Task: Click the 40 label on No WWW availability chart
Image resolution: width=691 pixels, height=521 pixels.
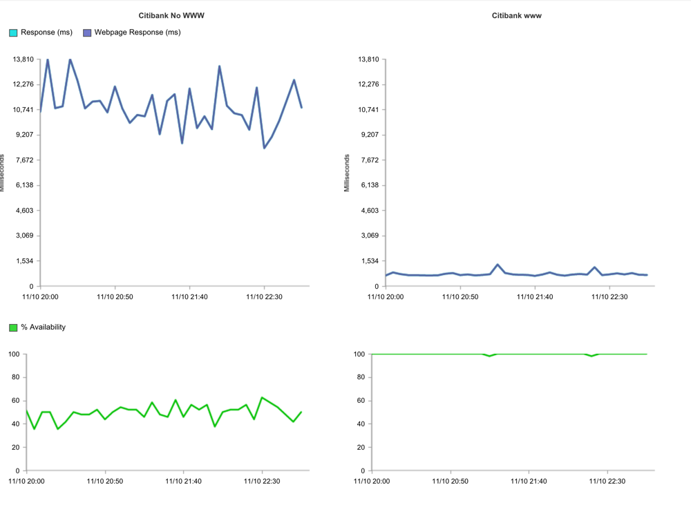Action: point(16,424)
